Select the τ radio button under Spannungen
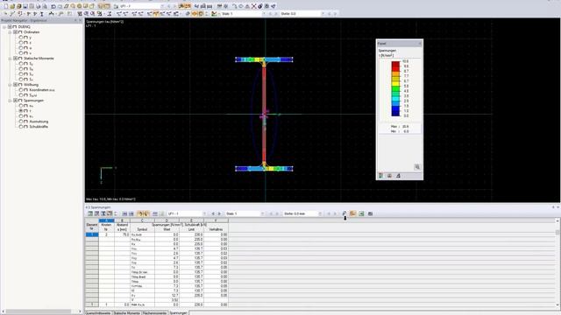Viewport: 561px width, 315px height. coord(21,111)
